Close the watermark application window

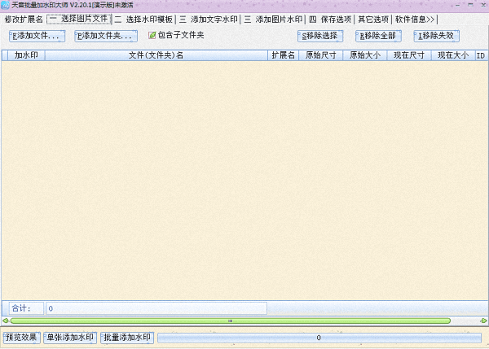tap(483, 5)
